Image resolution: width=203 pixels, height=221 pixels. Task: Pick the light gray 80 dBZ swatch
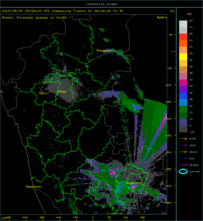coord(183,24)
